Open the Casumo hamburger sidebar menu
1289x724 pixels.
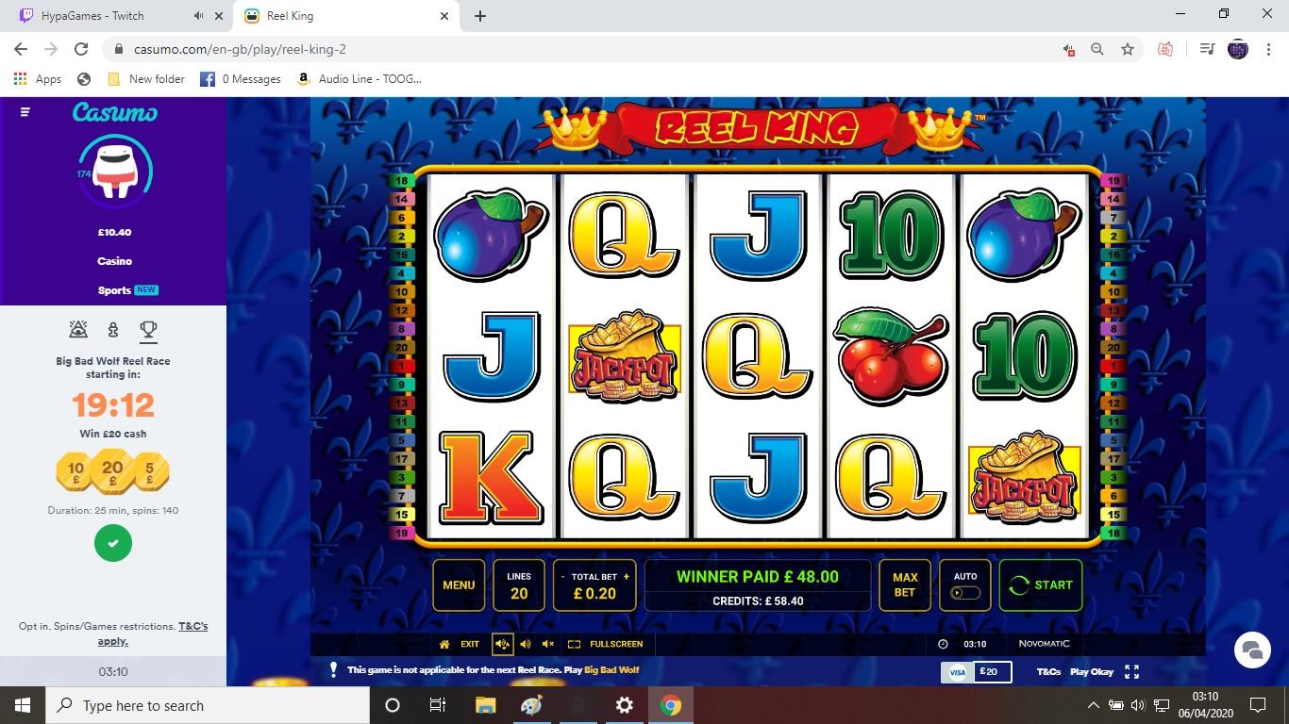pos(25,112)
